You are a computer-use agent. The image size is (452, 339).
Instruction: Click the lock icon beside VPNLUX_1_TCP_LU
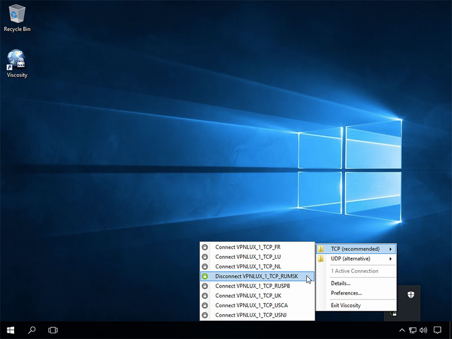pyautogui.click(x=205, y=257)
